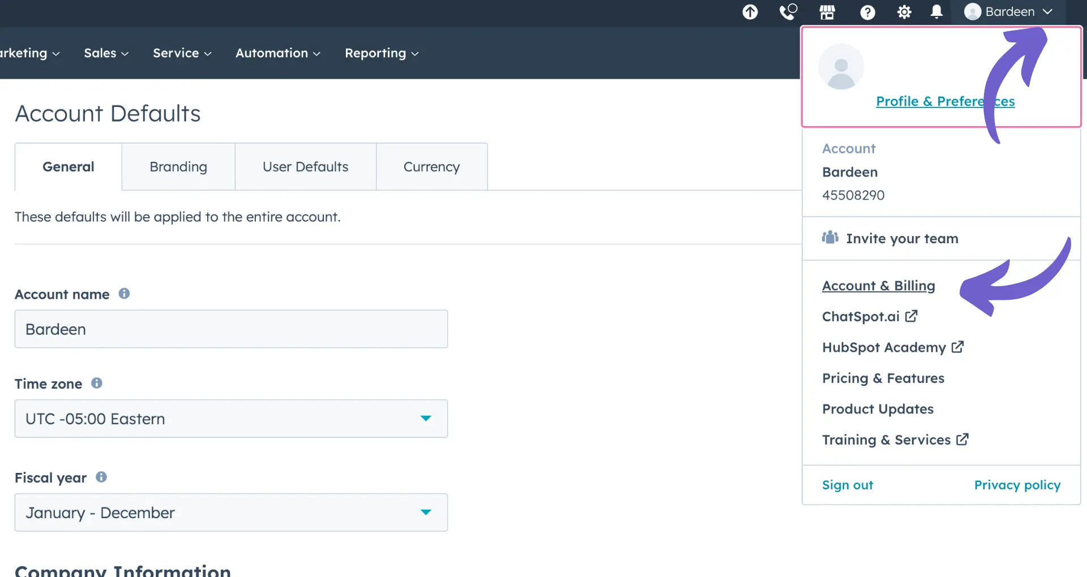
Task: Open Account & Billing
Action: (x=879, y=286)
